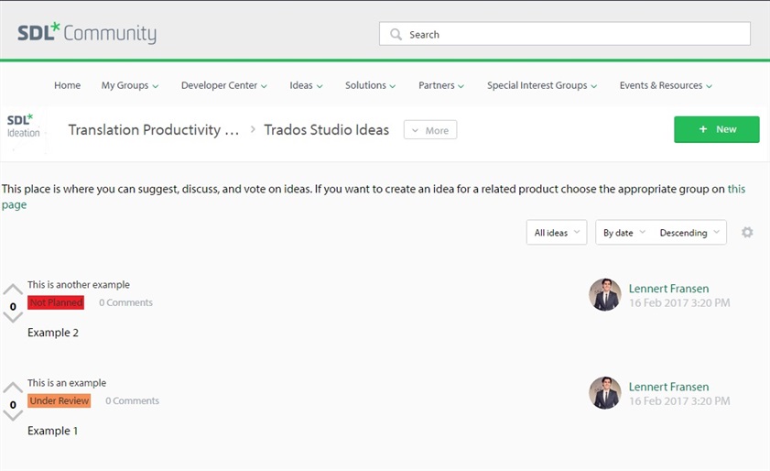Change the Descending order dropdown
This screenshot has height=471, width=770.
click(x=689, y=232)
